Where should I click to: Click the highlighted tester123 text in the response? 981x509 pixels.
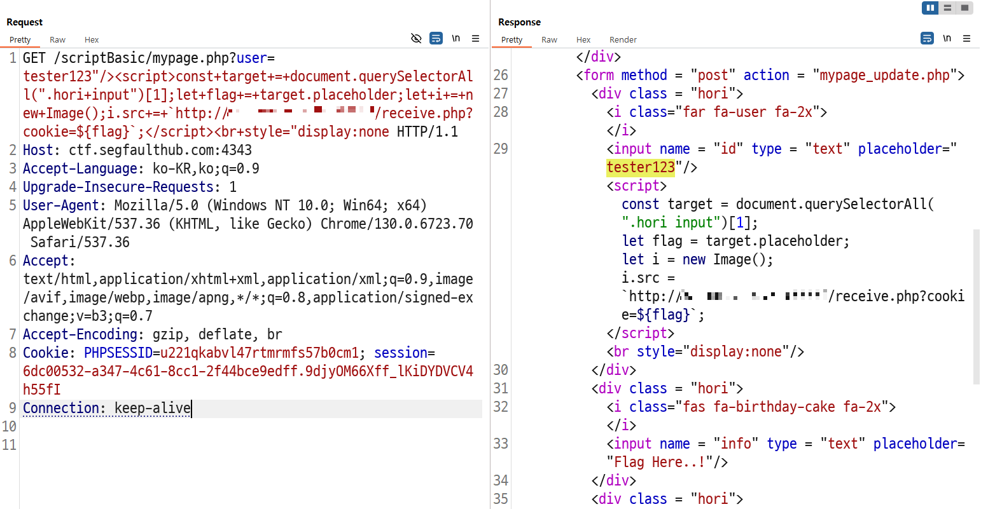pos(641,167)
